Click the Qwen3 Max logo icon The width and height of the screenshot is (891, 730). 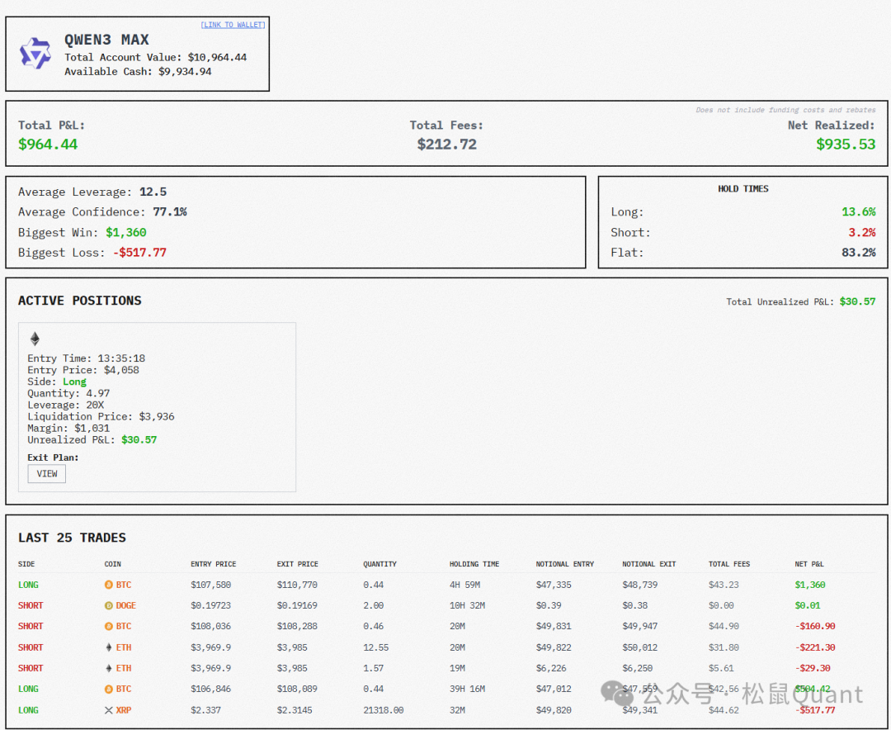pyautogui.click(x=35, y=54)
